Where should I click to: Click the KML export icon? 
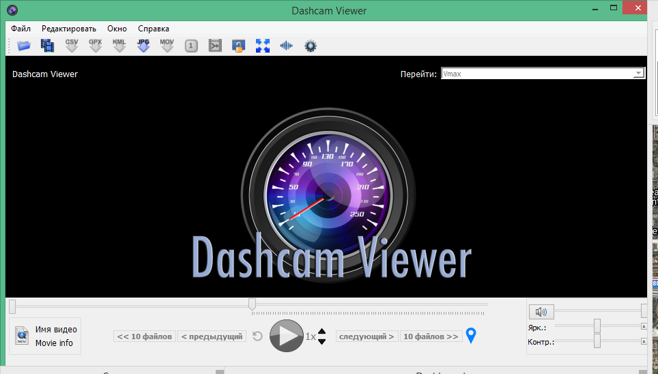click(119, 46)
